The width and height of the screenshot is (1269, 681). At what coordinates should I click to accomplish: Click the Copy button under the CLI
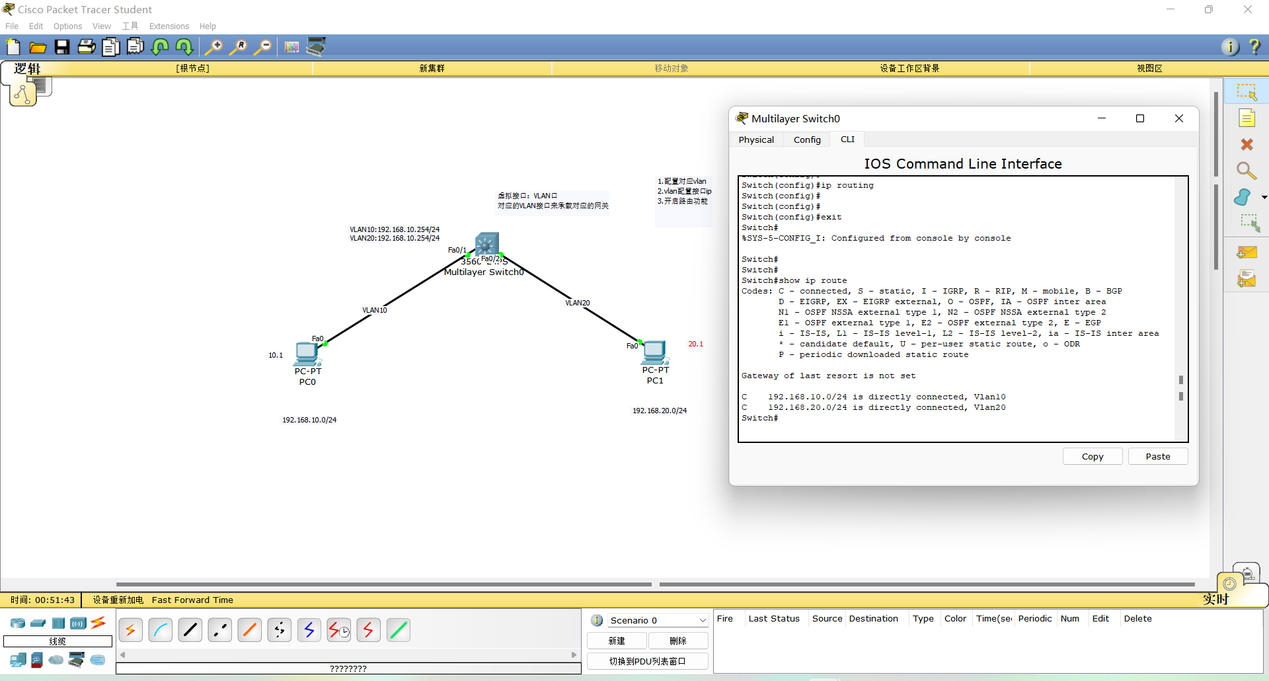pos(1093,456)
